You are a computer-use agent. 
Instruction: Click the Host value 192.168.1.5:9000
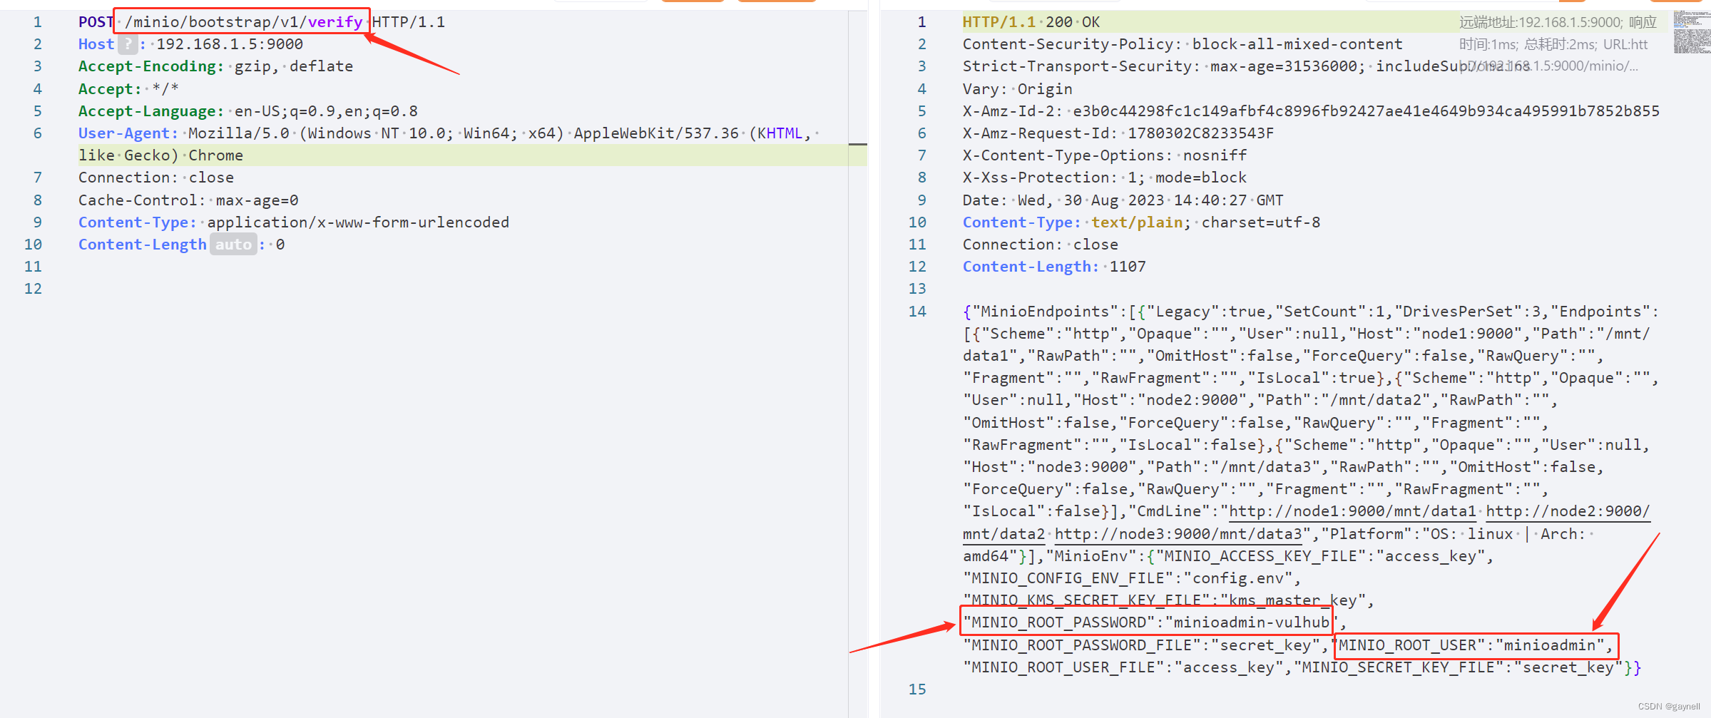(x=230, y=44)
